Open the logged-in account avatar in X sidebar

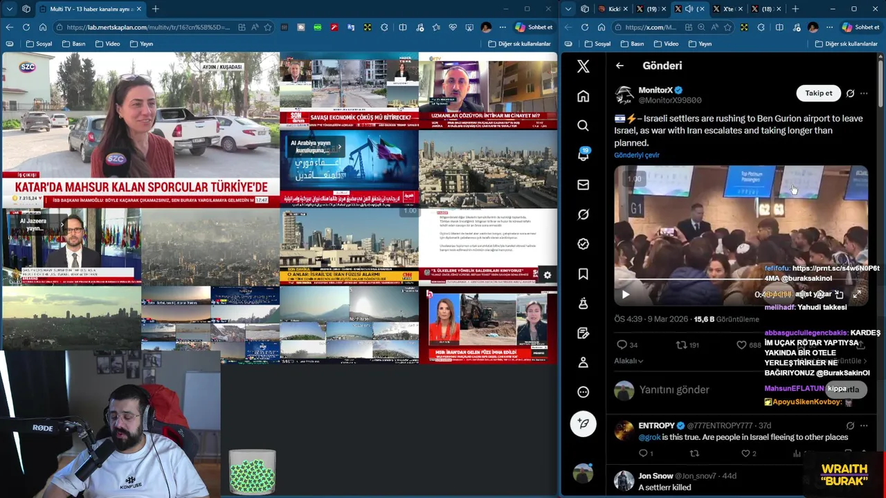click(583, 473)
